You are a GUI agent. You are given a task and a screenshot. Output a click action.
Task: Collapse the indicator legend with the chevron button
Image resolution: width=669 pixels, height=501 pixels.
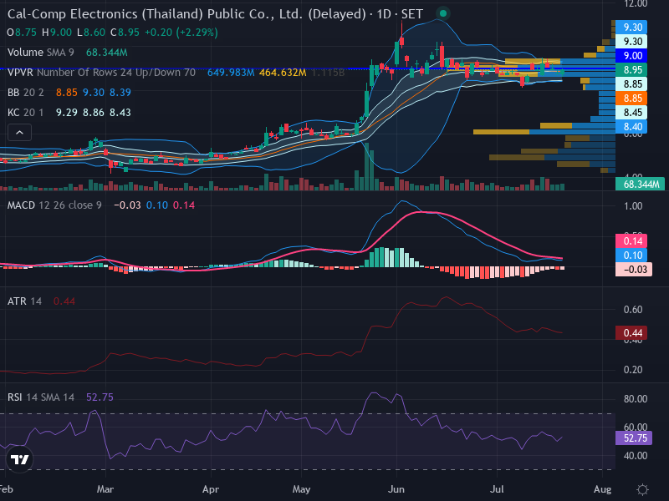pos(19,133)
